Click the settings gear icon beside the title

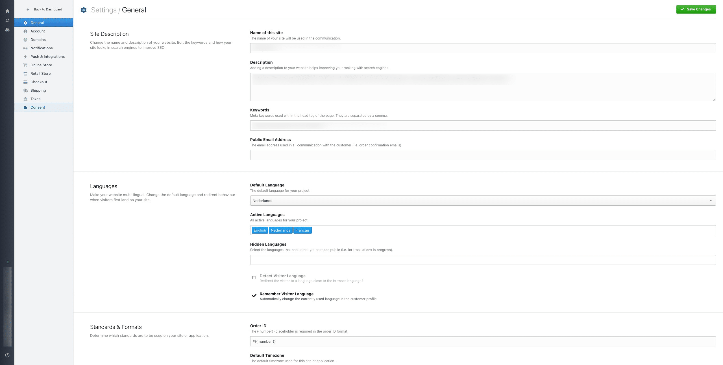84,10
